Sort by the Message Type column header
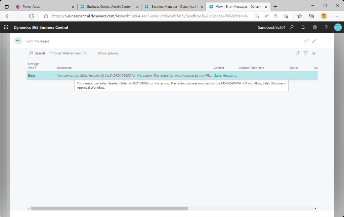 (x=34, y=66)
